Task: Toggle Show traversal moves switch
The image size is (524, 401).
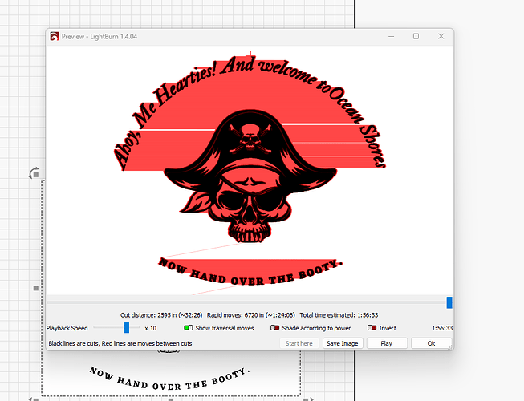Action: 188,328
